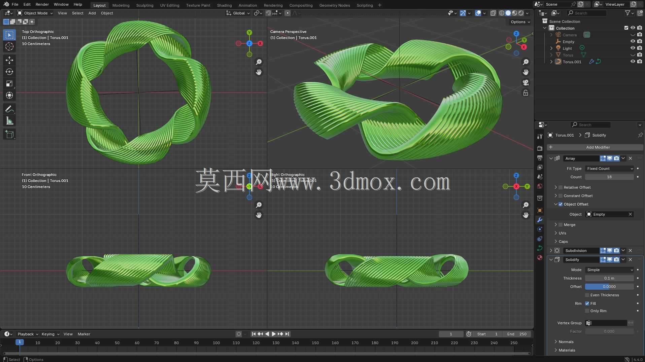Screen dimensions: 645x362
Task: Open the File menu
Action: click(x=15, y=4)
